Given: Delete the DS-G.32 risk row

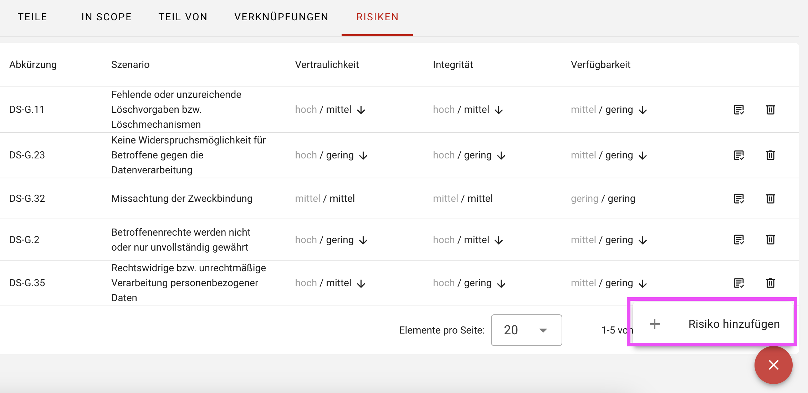Looking at the screenshot, I should 770,199.
